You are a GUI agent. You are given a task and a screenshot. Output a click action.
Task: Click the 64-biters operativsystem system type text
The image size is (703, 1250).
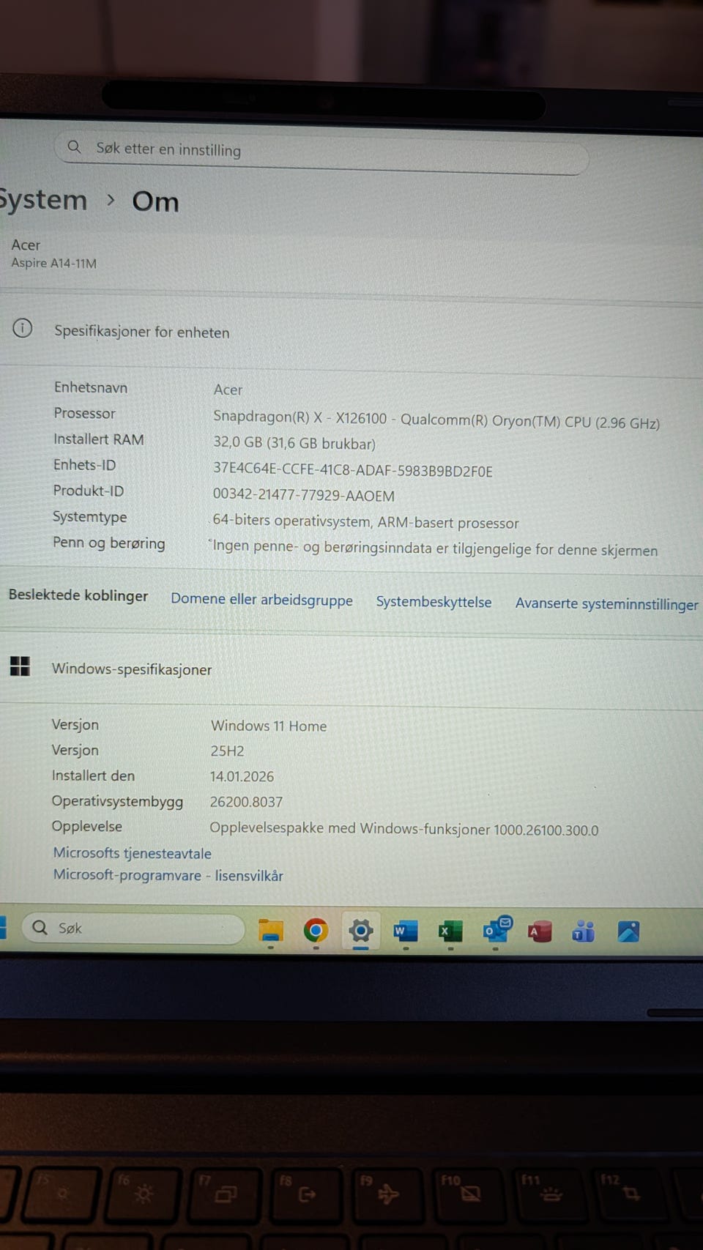[365, 522]
